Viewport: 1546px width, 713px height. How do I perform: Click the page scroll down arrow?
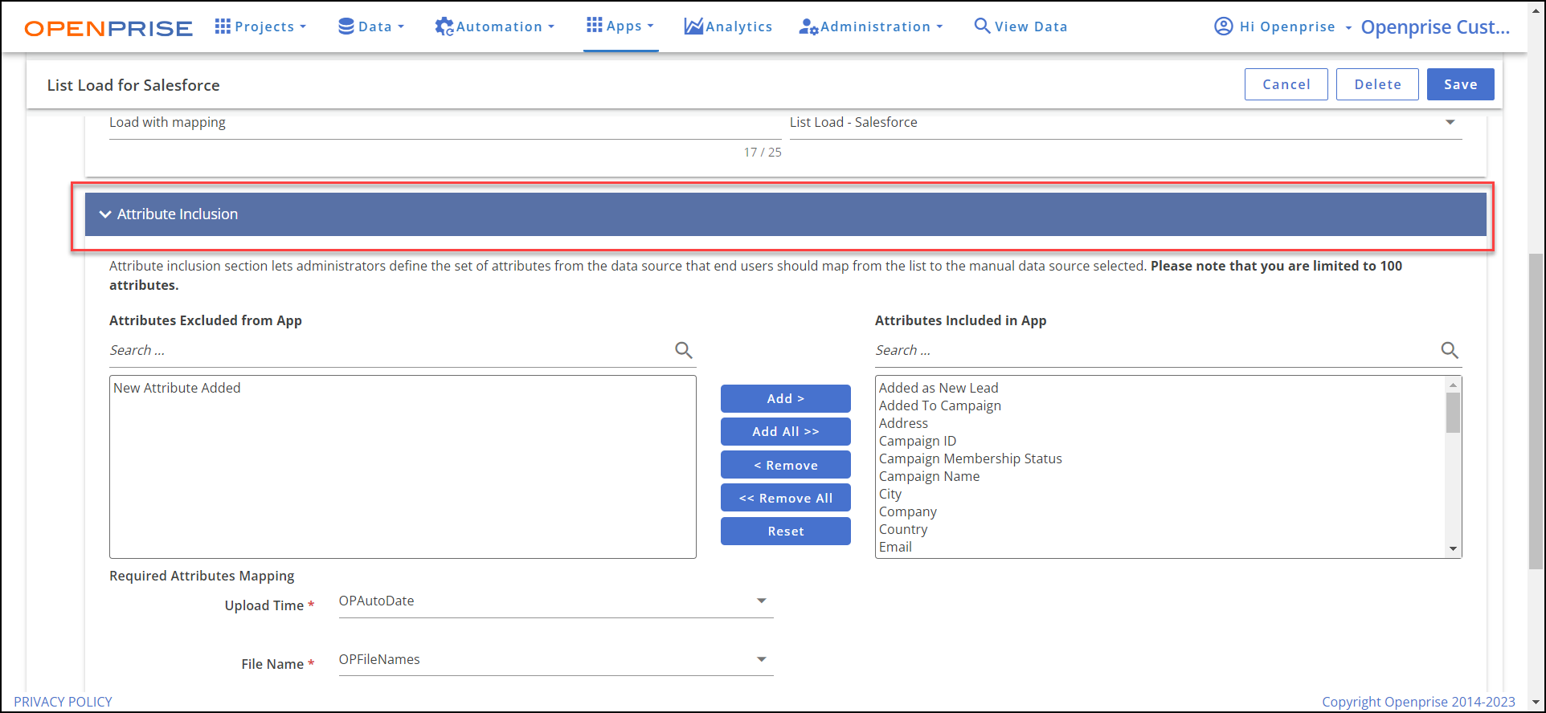click(x=1536, y=703)
